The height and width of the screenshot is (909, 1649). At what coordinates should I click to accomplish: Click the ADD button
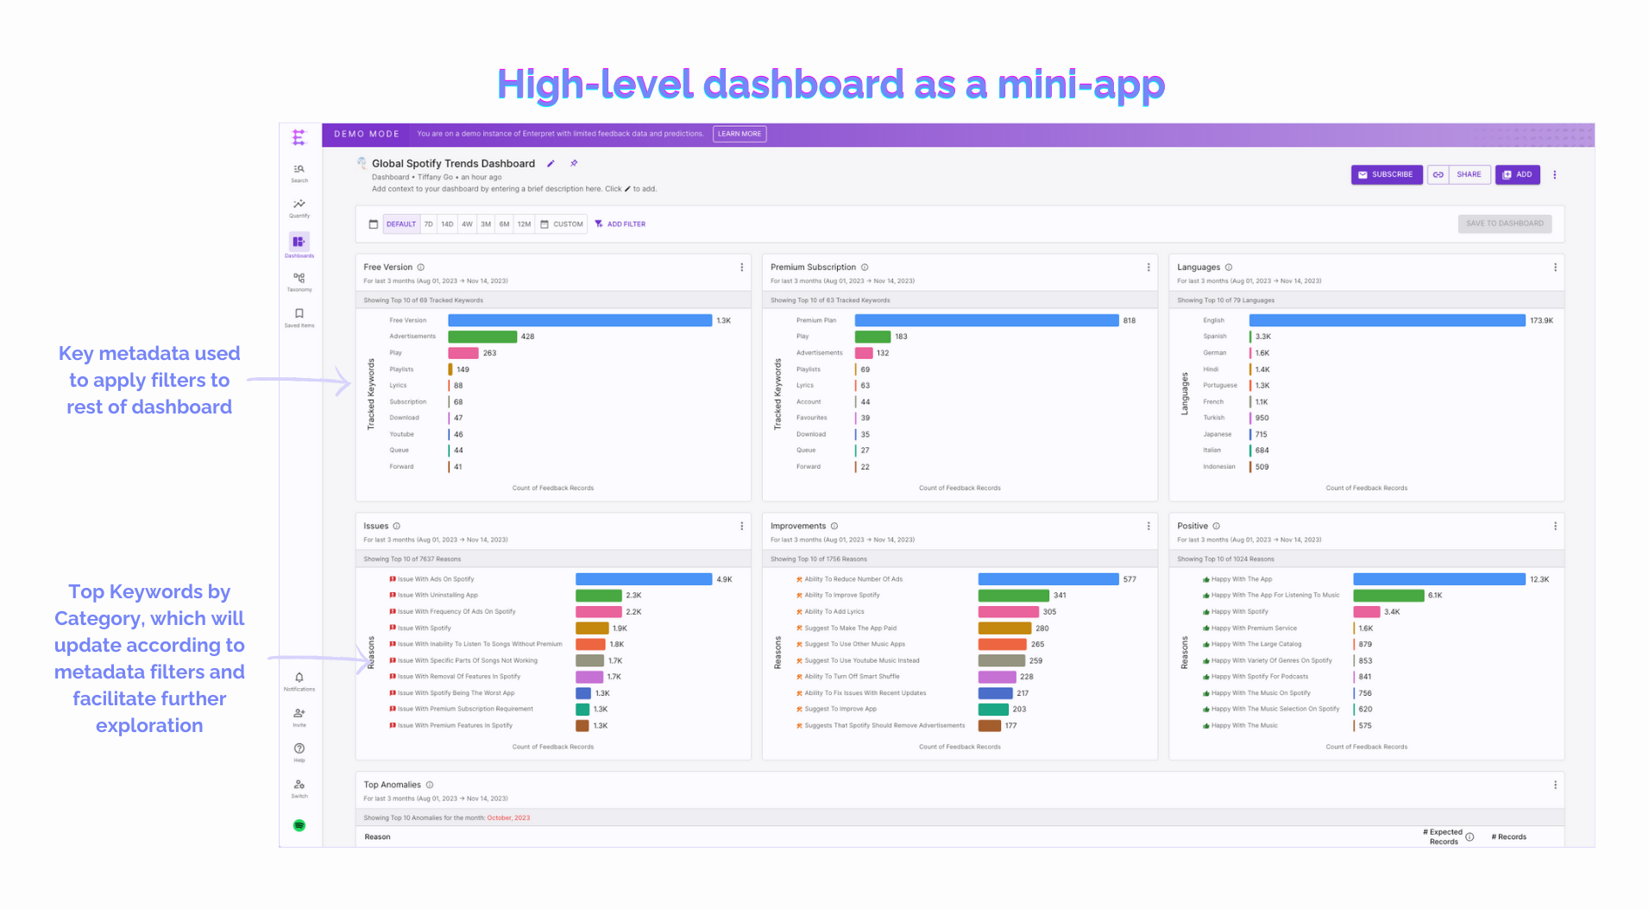pos(1518,174)
